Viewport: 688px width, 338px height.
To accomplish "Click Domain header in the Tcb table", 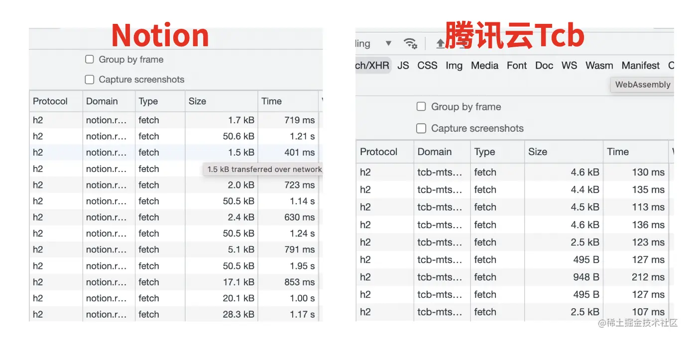I will pyautogui.click(x=442, y=152).
